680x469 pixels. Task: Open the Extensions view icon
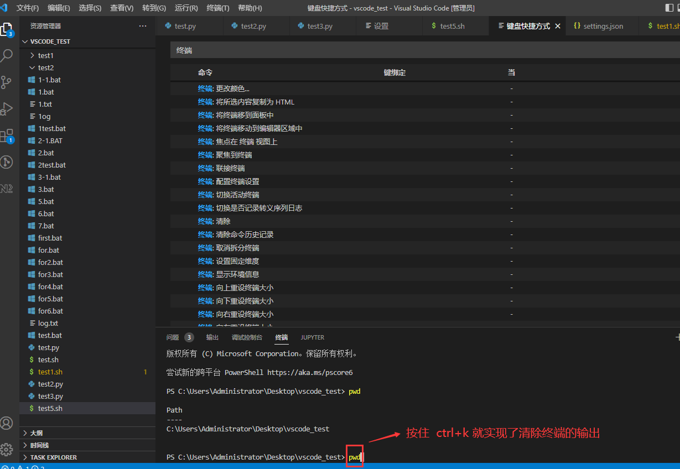(x=6, y=136)
